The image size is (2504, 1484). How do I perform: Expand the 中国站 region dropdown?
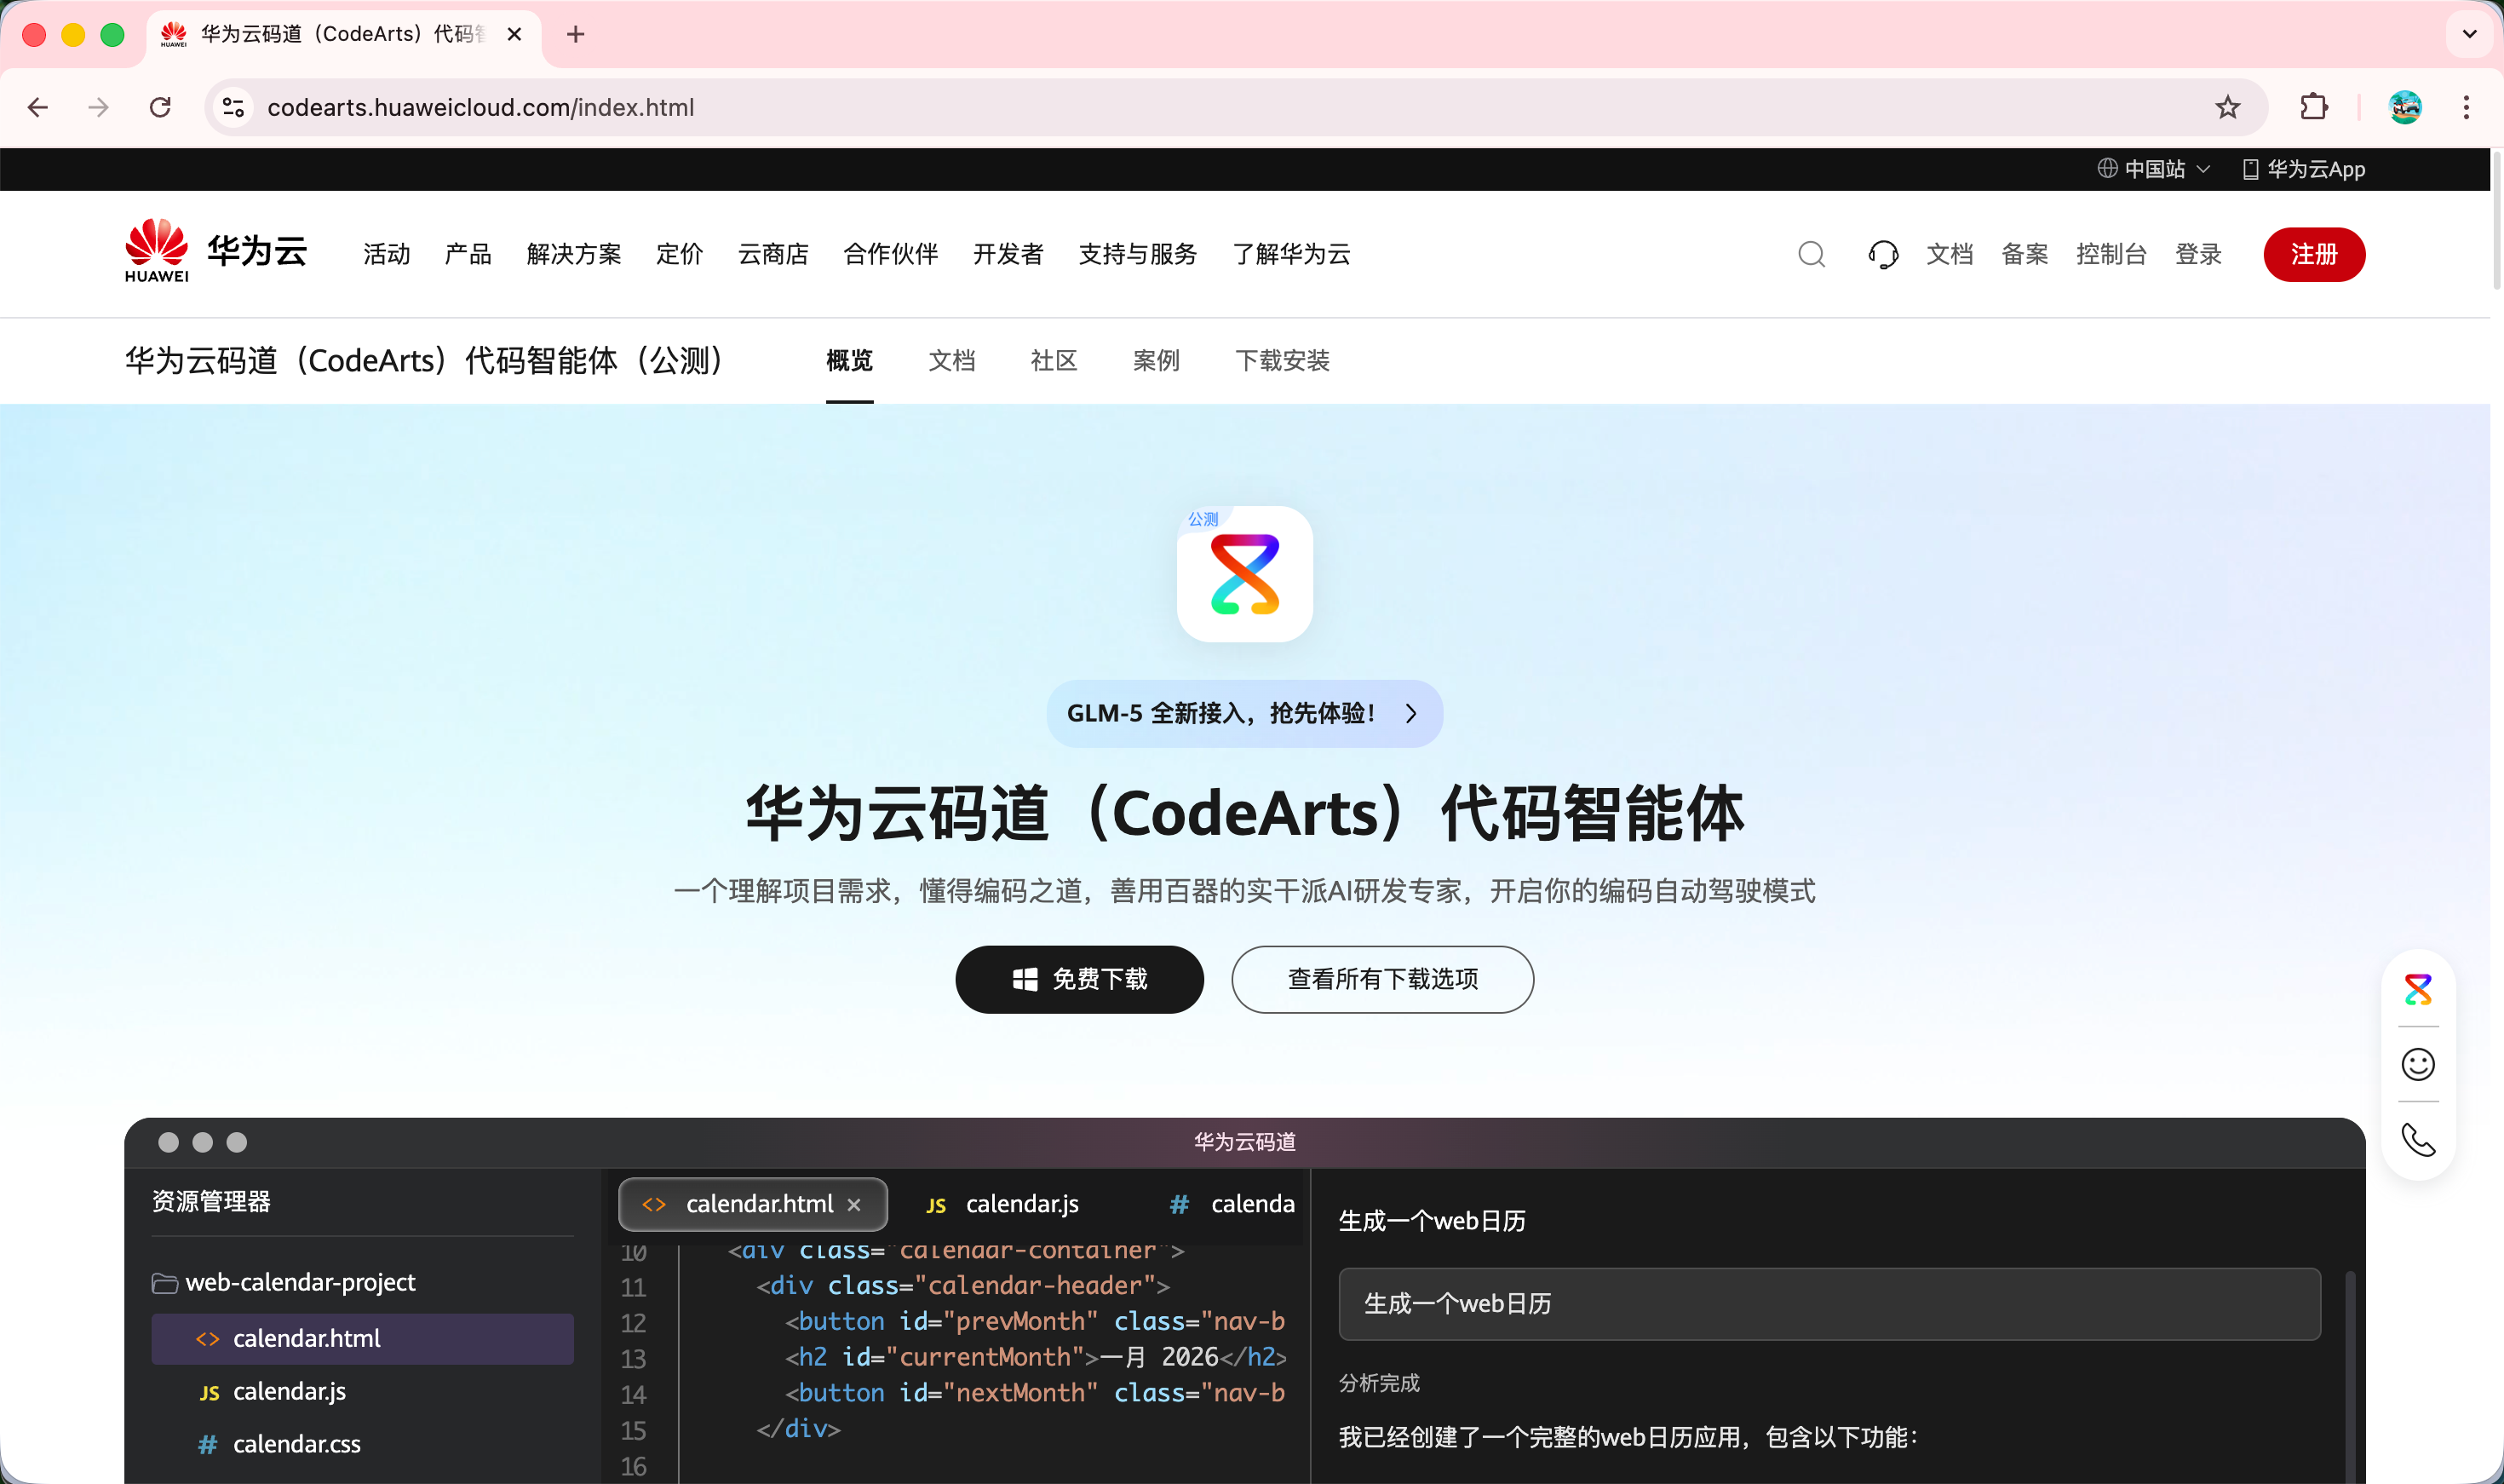point(2154,169)
